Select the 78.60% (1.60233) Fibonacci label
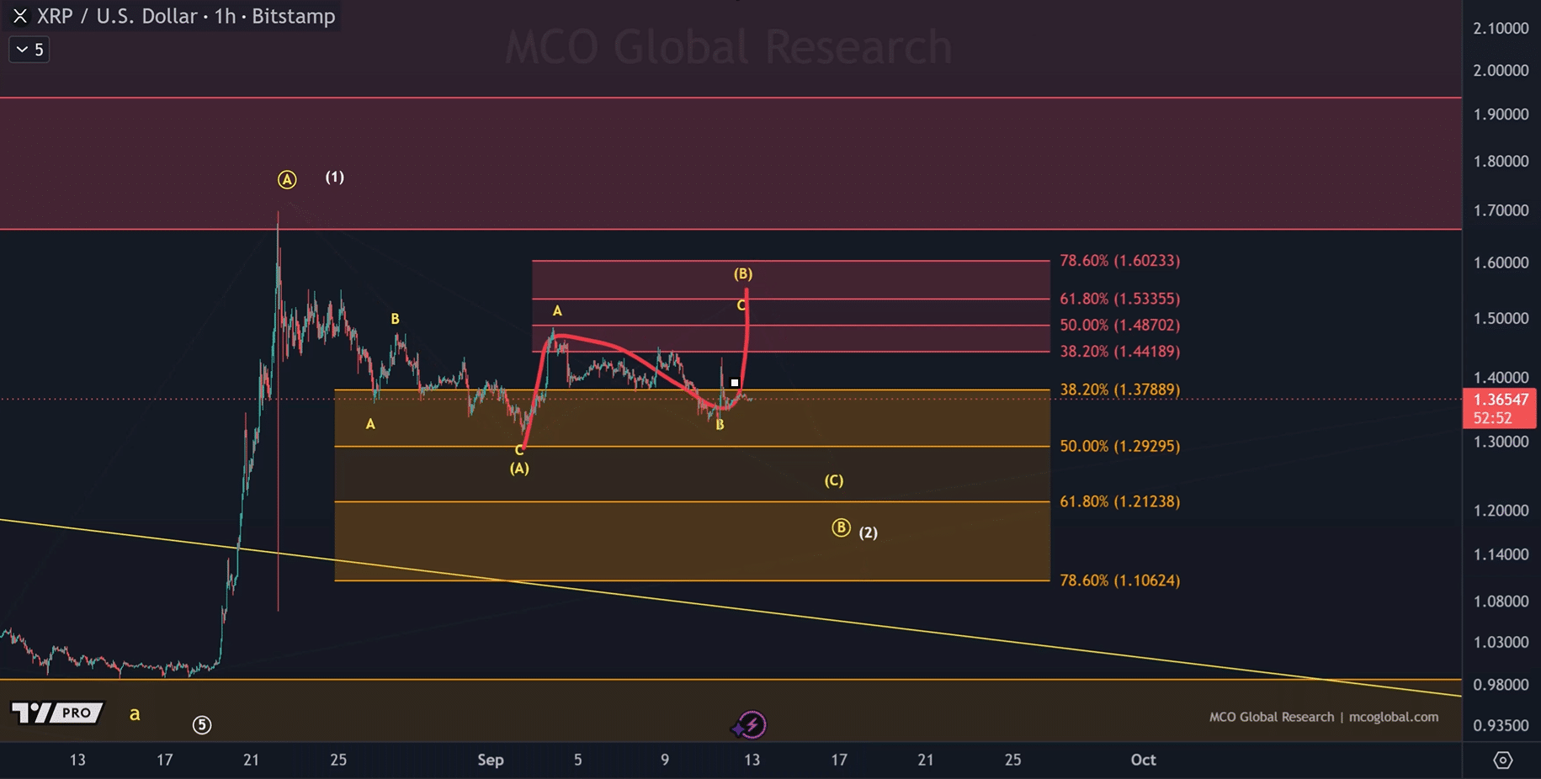This screenshot has height=779, width=1541. point(1119,261)
